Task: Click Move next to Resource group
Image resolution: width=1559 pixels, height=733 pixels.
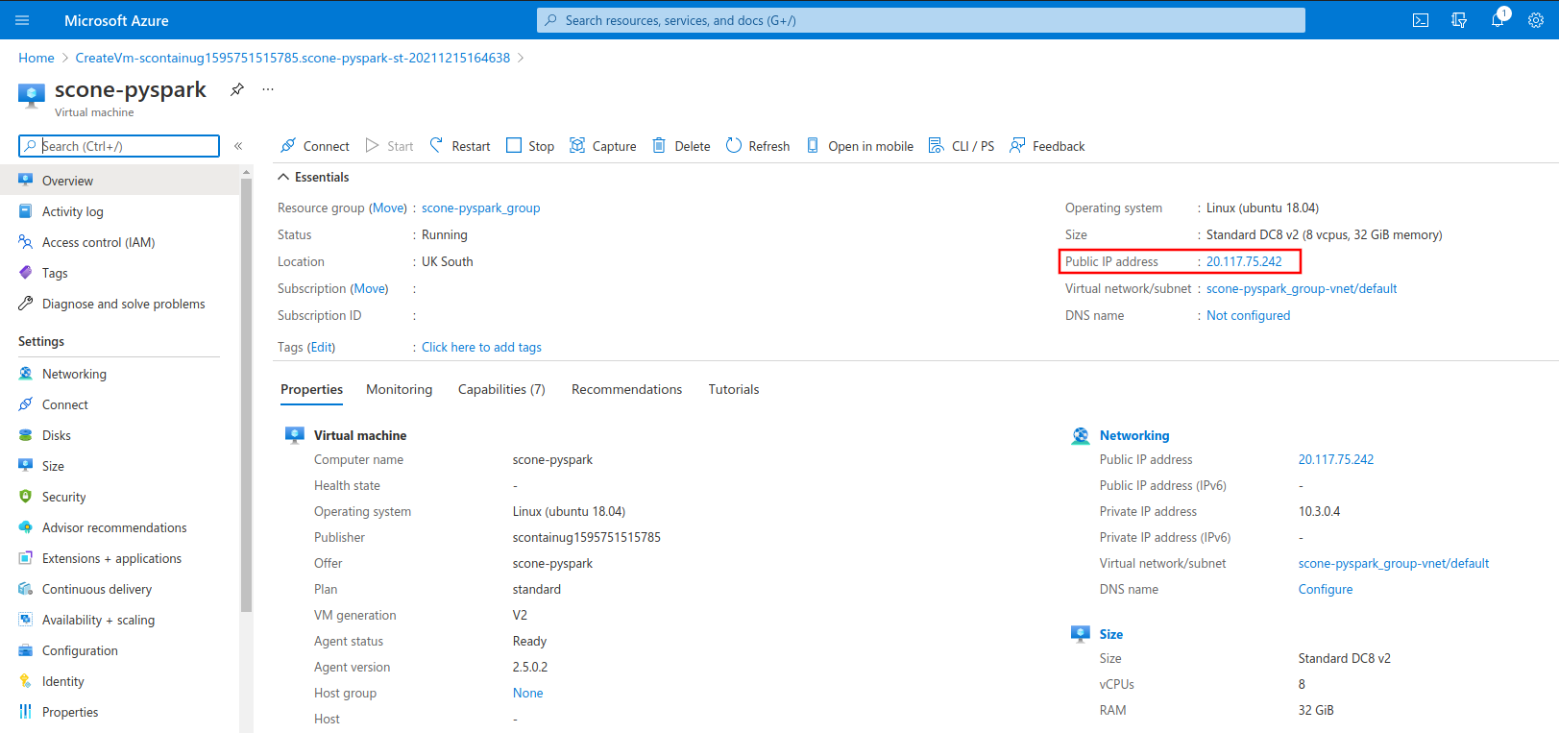Action: click(389, 208)
